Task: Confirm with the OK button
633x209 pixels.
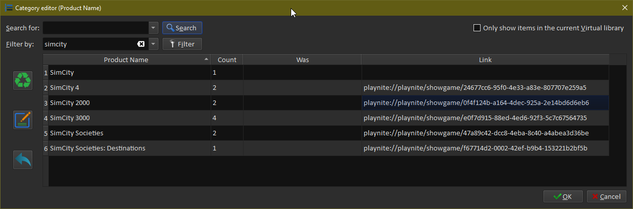Action: pyautogui.click(x=563, y=196)
